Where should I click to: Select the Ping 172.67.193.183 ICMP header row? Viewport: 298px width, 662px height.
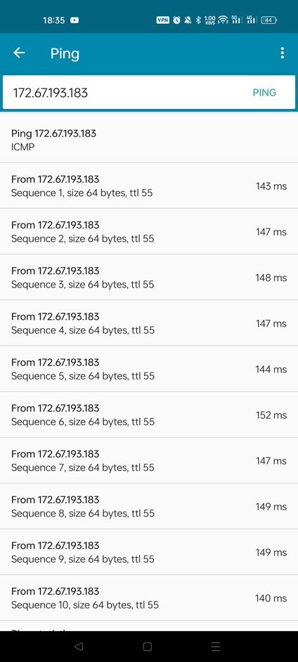pos(149,140)
